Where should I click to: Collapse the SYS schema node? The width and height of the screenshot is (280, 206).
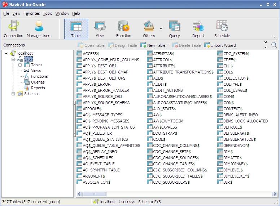point(13,59)
